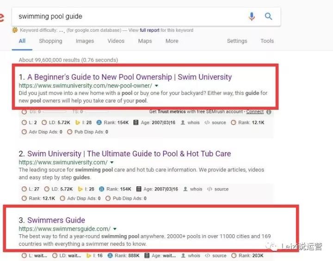Expand dropdown arrow after www.swimuniversity.com/ URL
This screenshot has height=261, width=333.
tap(112, 162)
